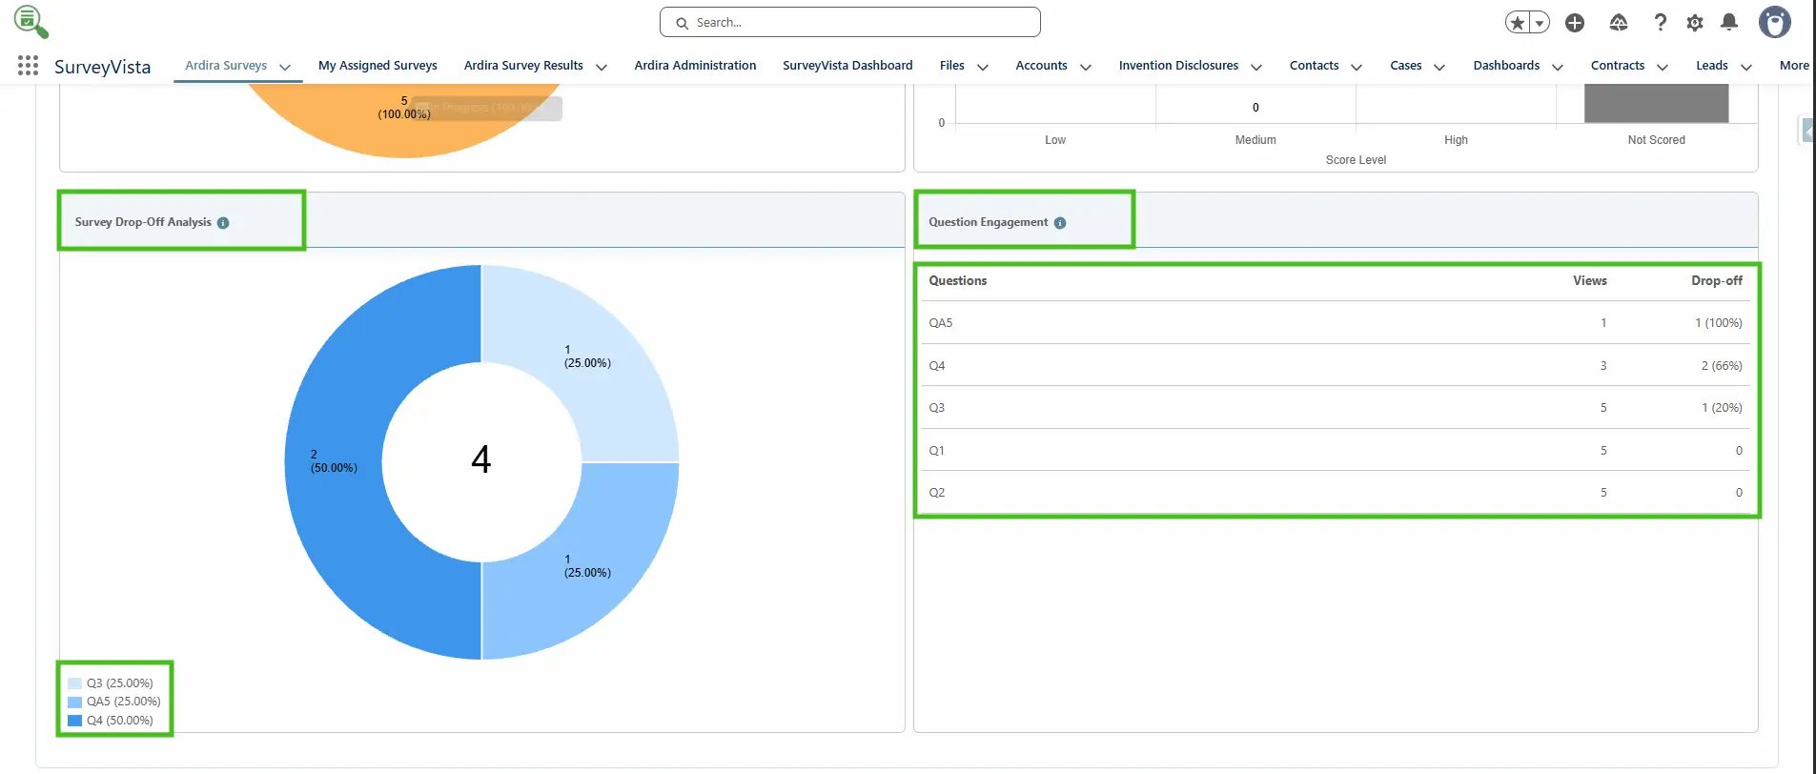
Task: Click the Question Engagement info icon
Action: tap(1060, 223)
